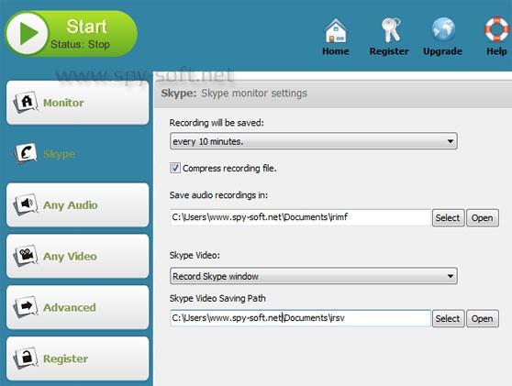Open the Help lifebuoy icon
This screenshot has height=386, width=512.
pos(497,29)
